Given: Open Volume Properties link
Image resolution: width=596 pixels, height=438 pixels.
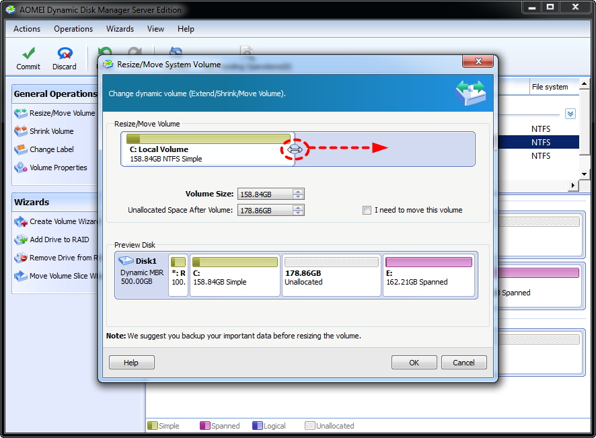Looking at the screenshot, I should (59, 168).
